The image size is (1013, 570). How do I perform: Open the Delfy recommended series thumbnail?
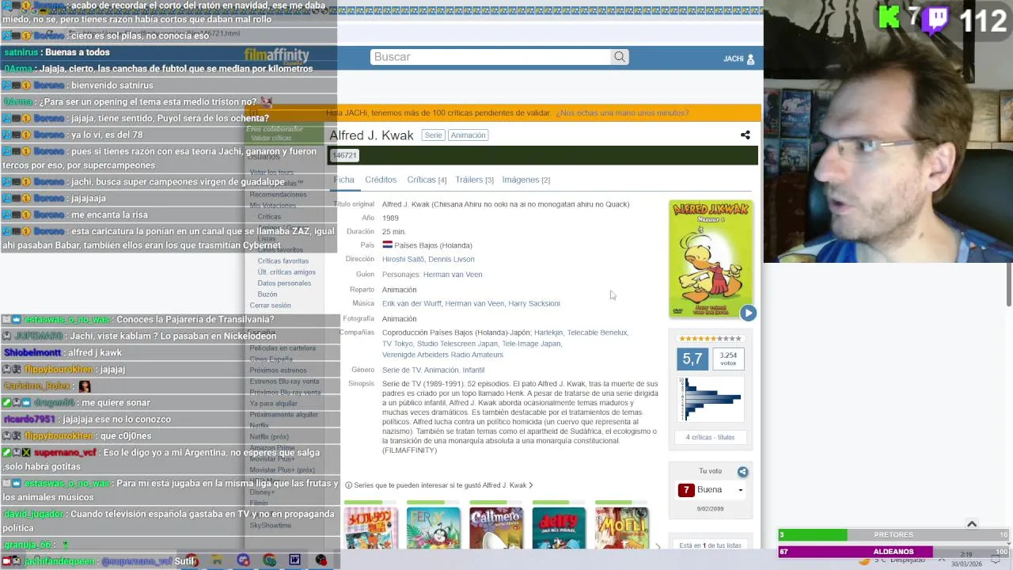(x=559, y=528)
